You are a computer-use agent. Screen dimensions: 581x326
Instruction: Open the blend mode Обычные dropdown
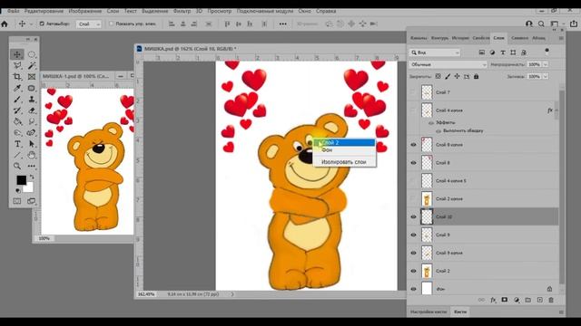point(448,64)
